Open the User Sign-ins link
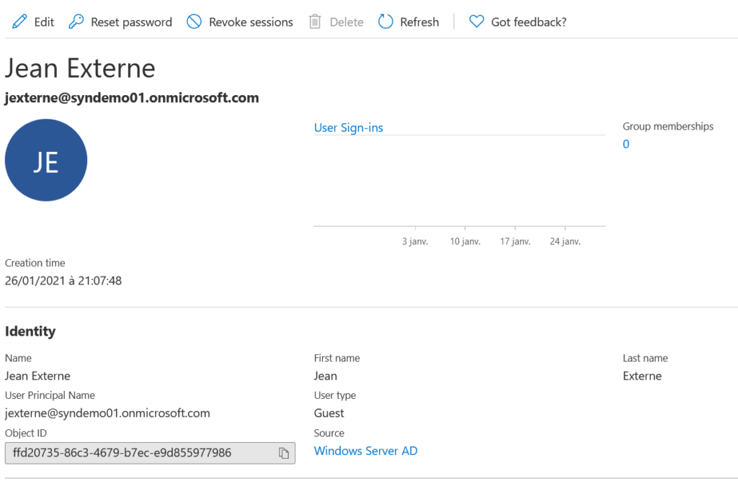The image size is (738, 494). click(x=348, y=127)
